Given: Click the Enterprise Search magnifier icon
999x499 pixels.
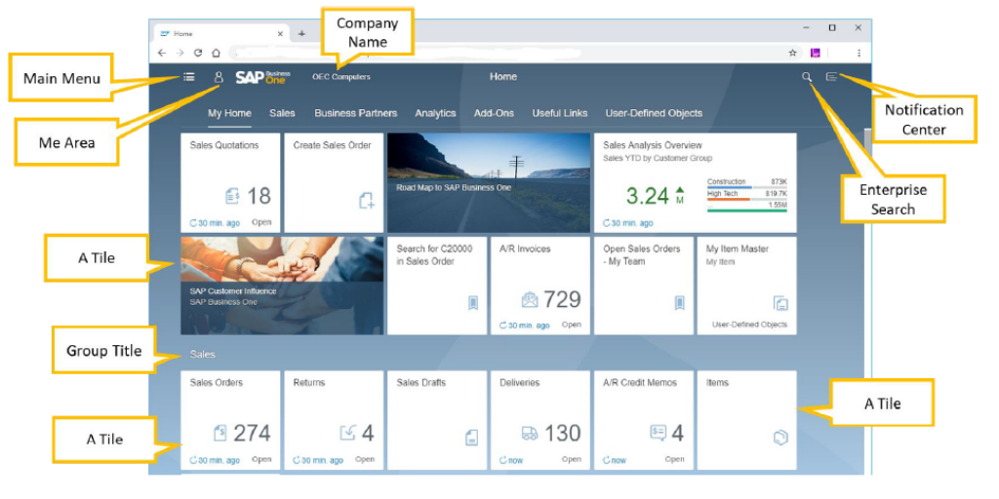Looking at the screenshot, I should coord(807,77).
